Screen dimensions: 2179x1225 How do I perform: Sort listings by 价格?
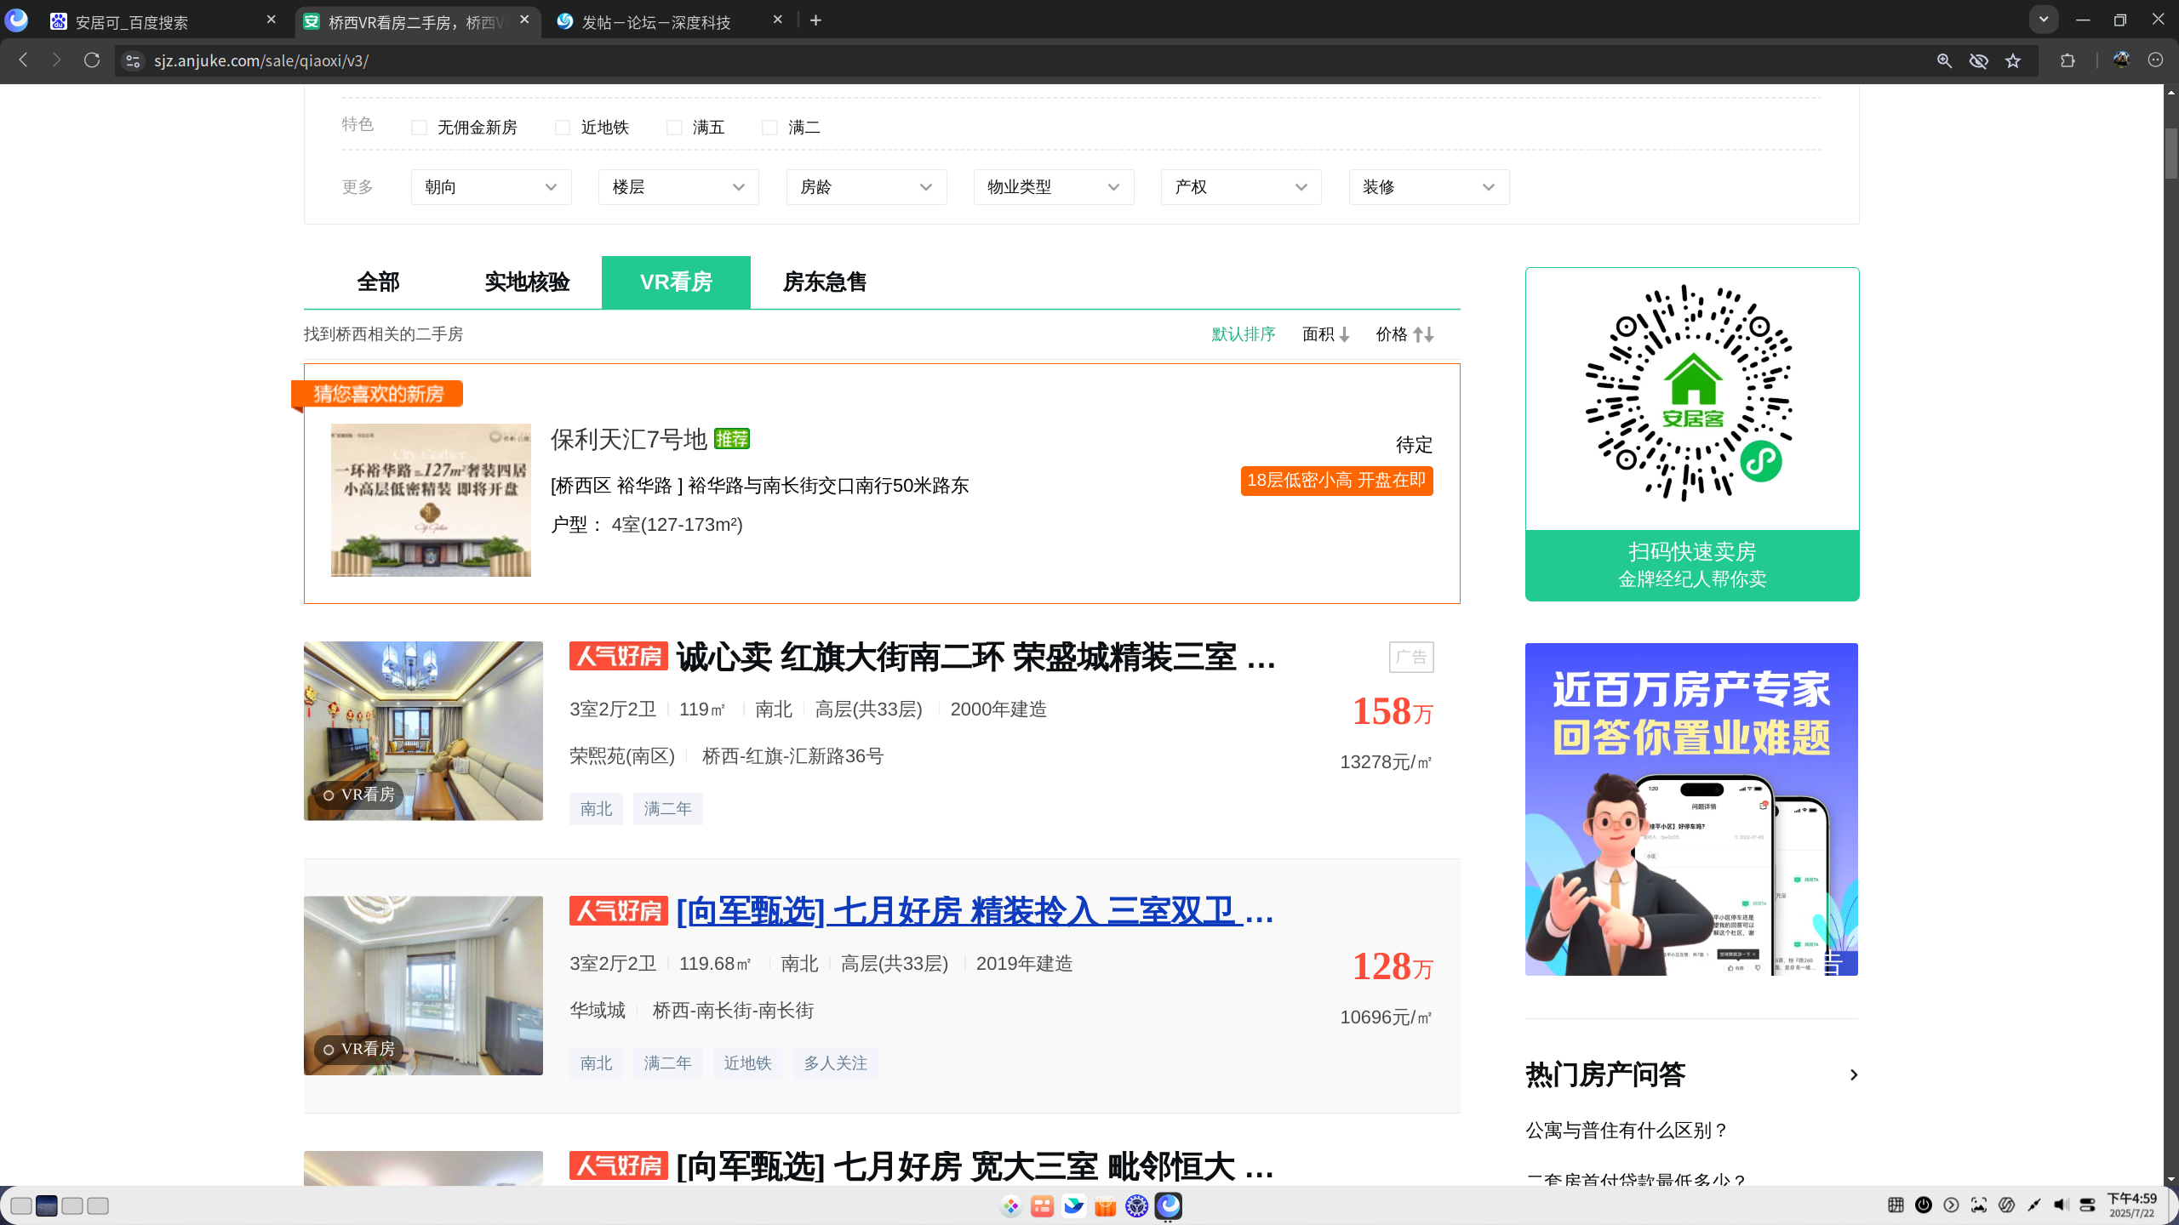click(1404, 334)
